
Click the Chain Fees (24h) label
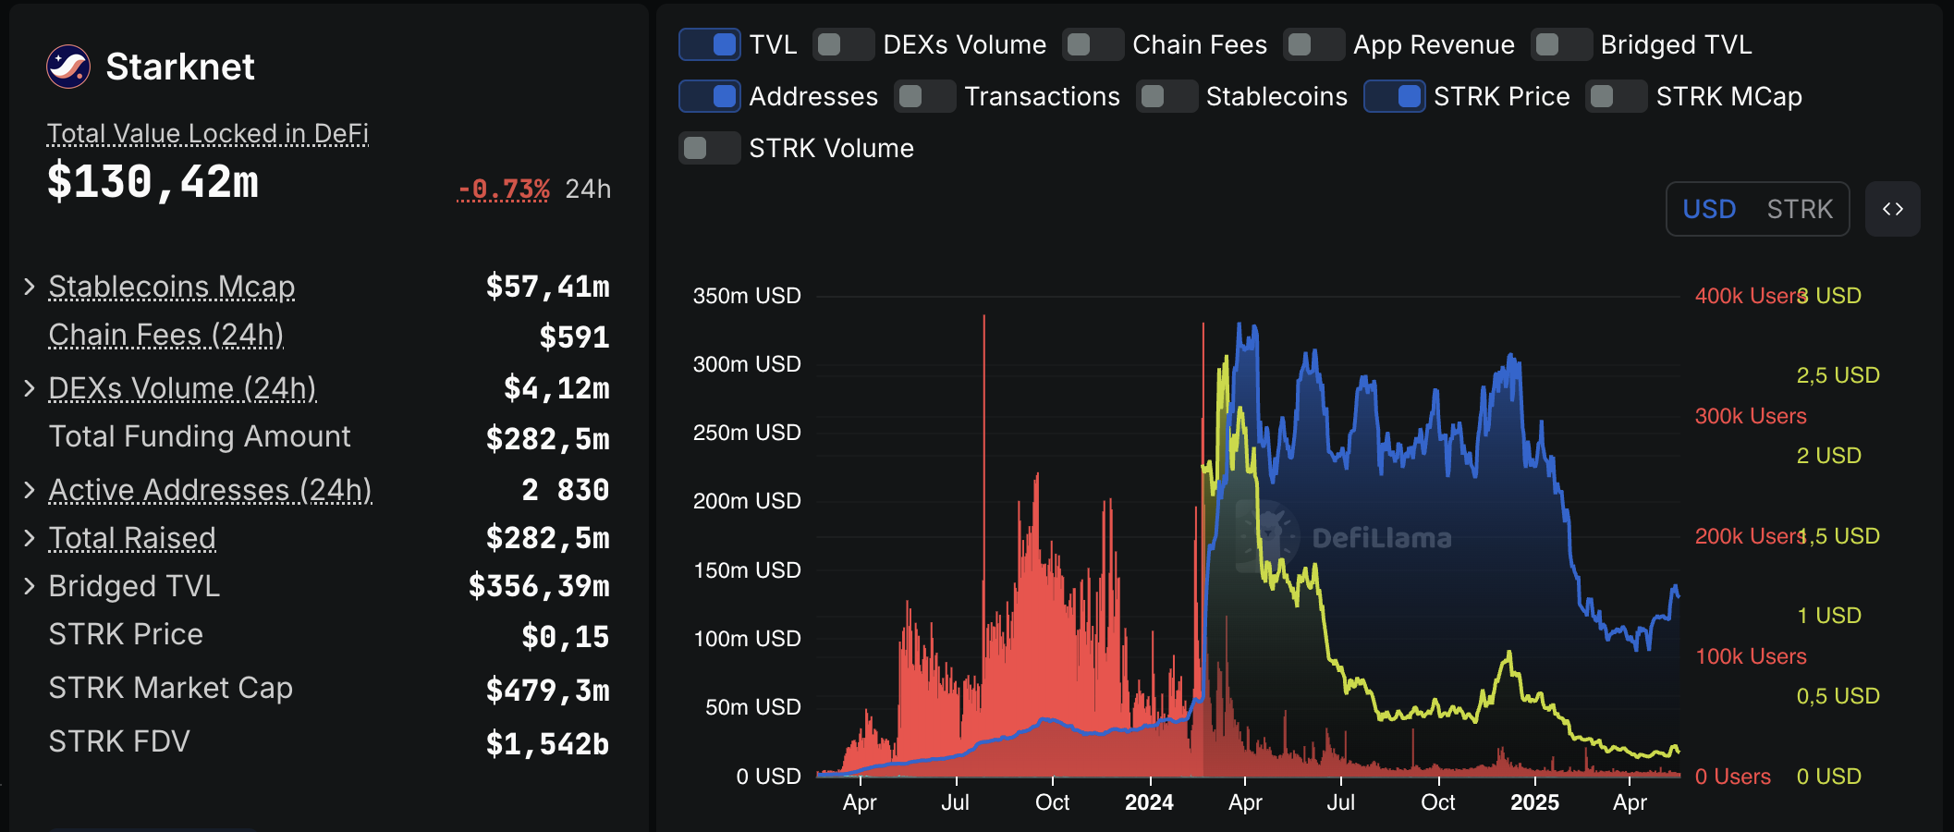pos(166,335)
